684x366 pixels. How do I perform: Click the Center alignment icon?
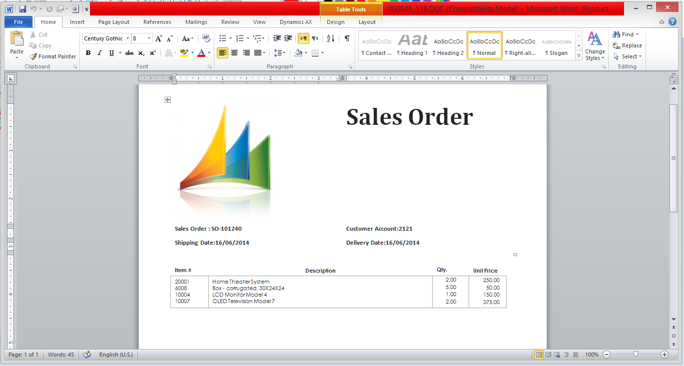(234, 53)
